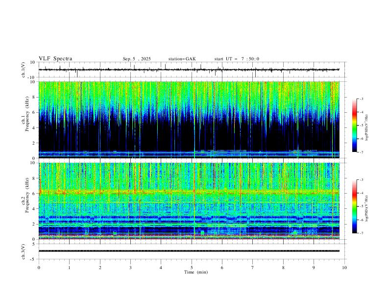Screen dimensions: 388x300
Task: Click time axis tick label '5'
Action: [x=192, y=268]
